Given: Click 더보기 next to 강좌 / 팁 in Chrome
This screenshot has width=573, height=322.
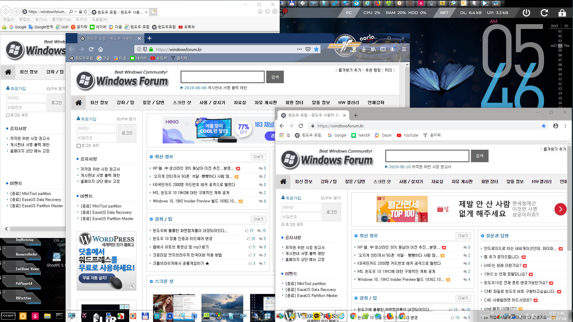Looking at the screenshot, I should pyautogui.click(x=463, y=298).
